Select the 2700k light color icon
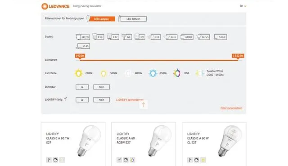The width and height of the screenshot is (288, 166). coord(79,73)
